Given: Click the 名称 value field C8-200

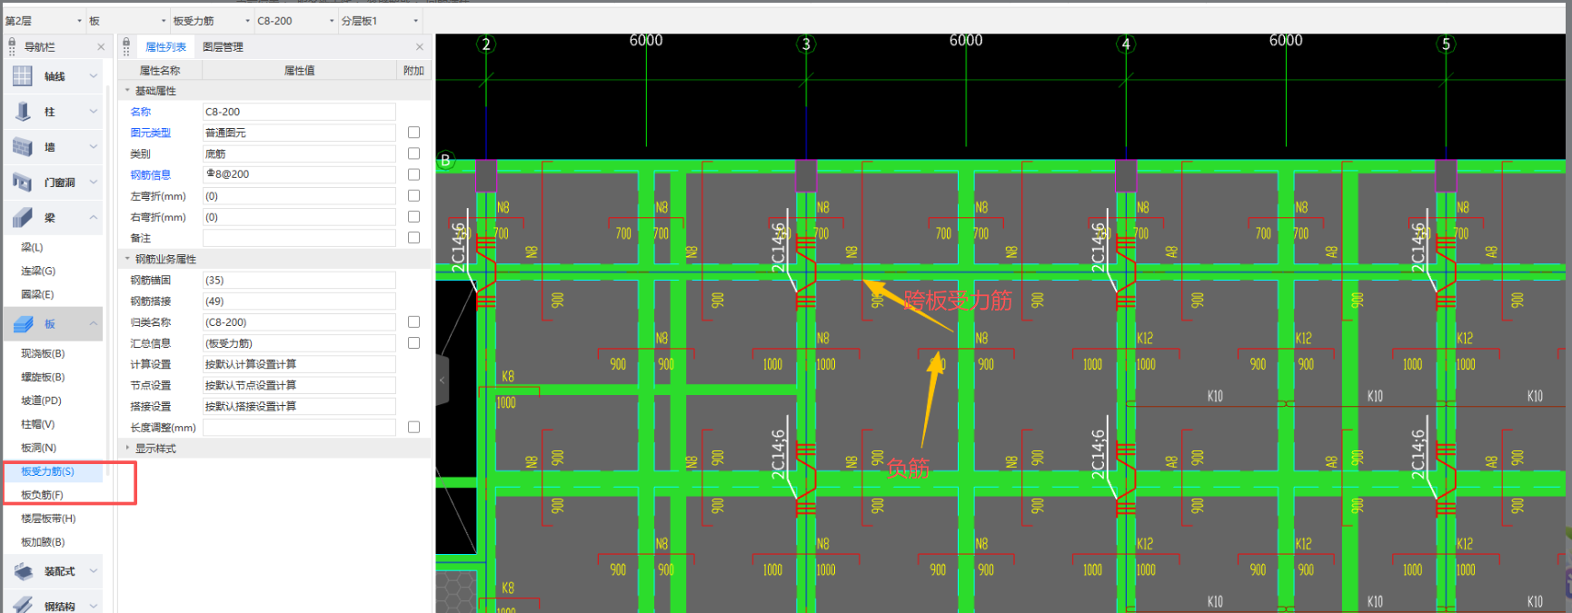Looking at the screenshot, I should (x=299, y=112).
